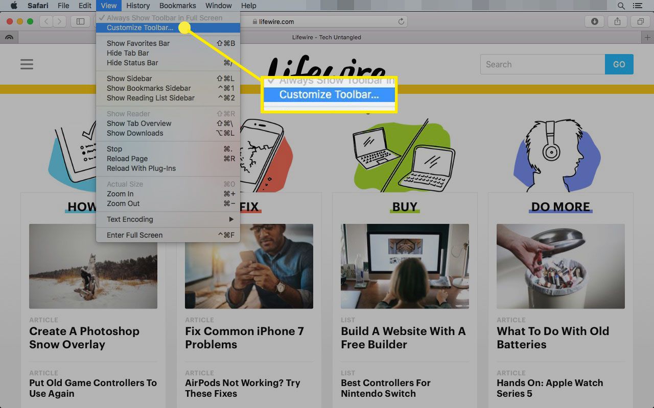Viewport: 654px width, 408px height.
Task: Choose Show Reading List Sidebar
Action: pos(168,98)
